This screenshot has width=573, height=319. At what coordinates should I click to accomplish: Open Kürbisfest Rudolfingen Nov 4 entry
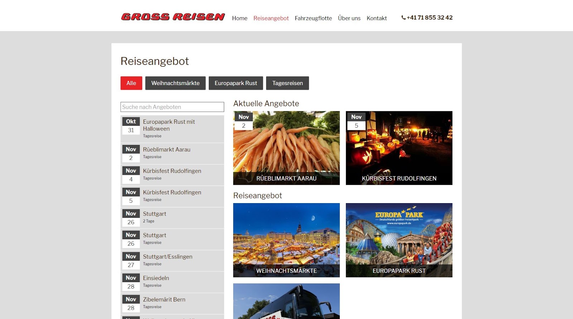[172, 175]
